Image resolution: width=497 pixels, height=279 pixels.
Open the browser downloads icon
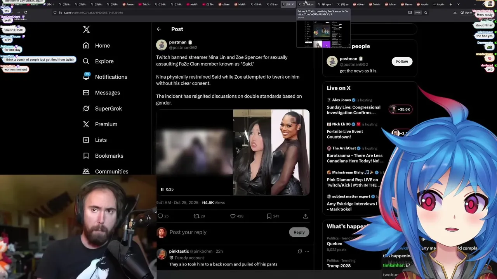455,12
